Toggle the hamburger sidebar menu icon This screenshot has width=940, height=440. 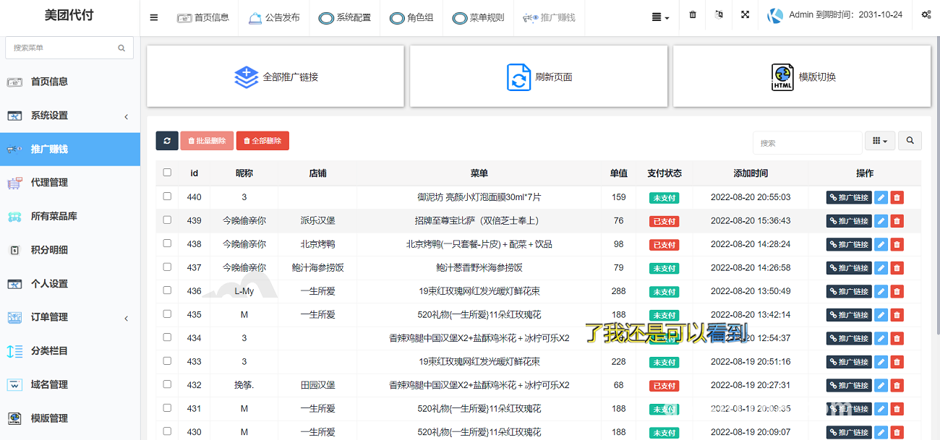[154, 17]
